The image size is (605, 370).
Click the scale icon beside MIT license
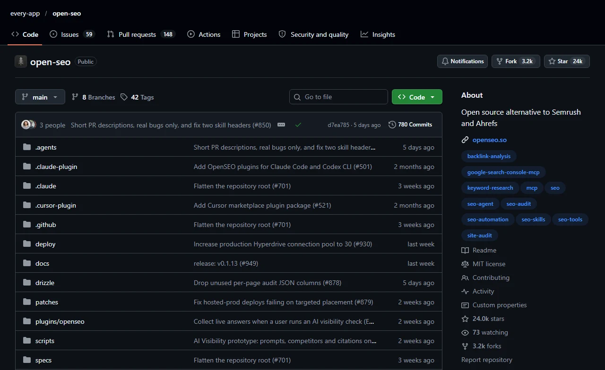[465, 264]
